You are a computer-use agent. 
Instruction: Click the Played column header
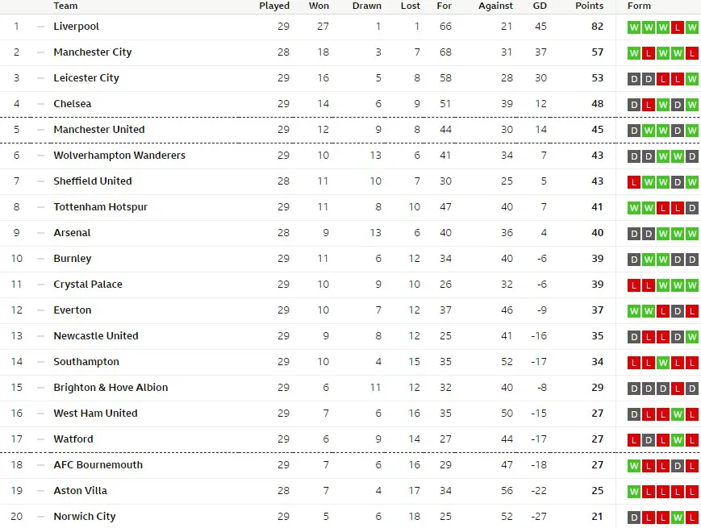(x=274, y=6)
